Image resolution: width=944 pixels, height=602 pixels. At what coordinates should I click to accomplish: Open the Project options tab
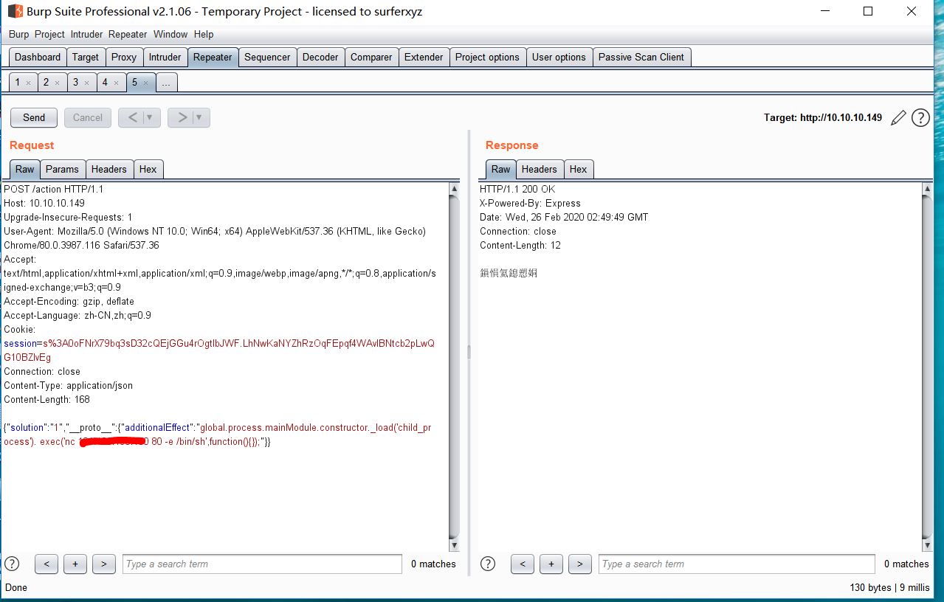coord(487,57)
